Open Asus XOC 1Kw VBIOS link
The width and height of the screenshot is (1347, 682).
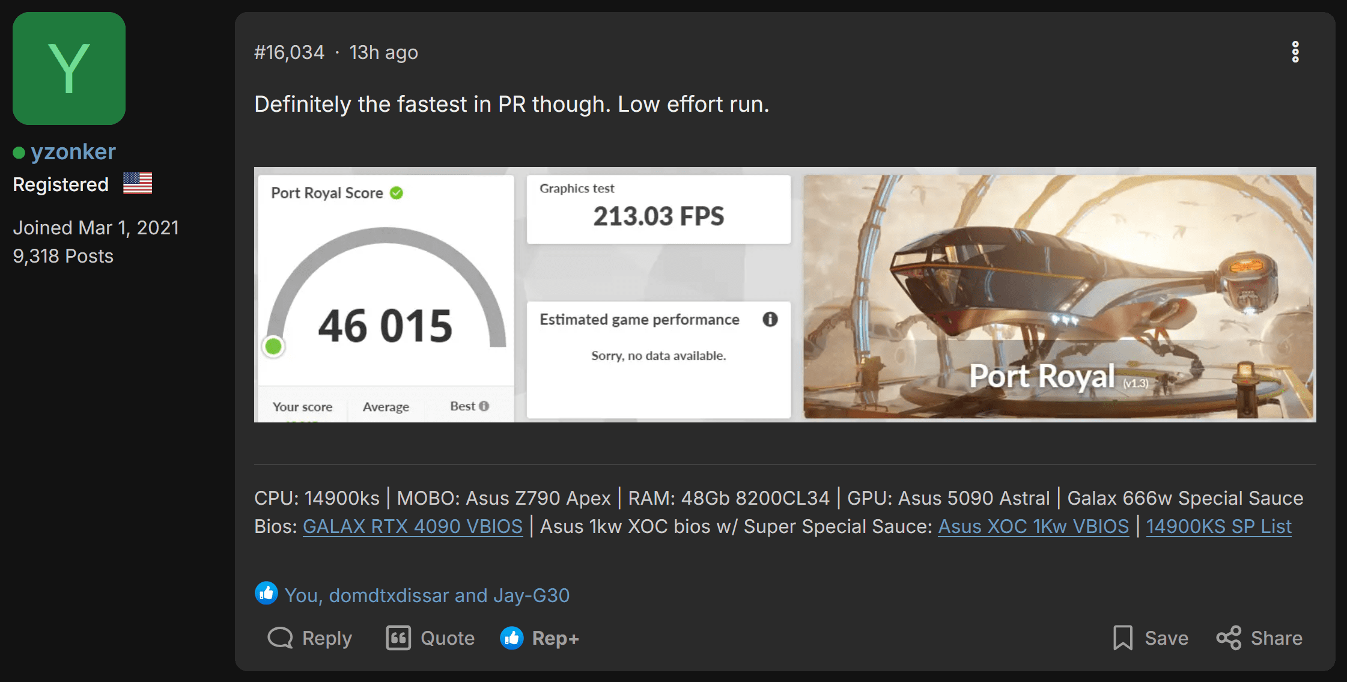tap(1033, 526)
